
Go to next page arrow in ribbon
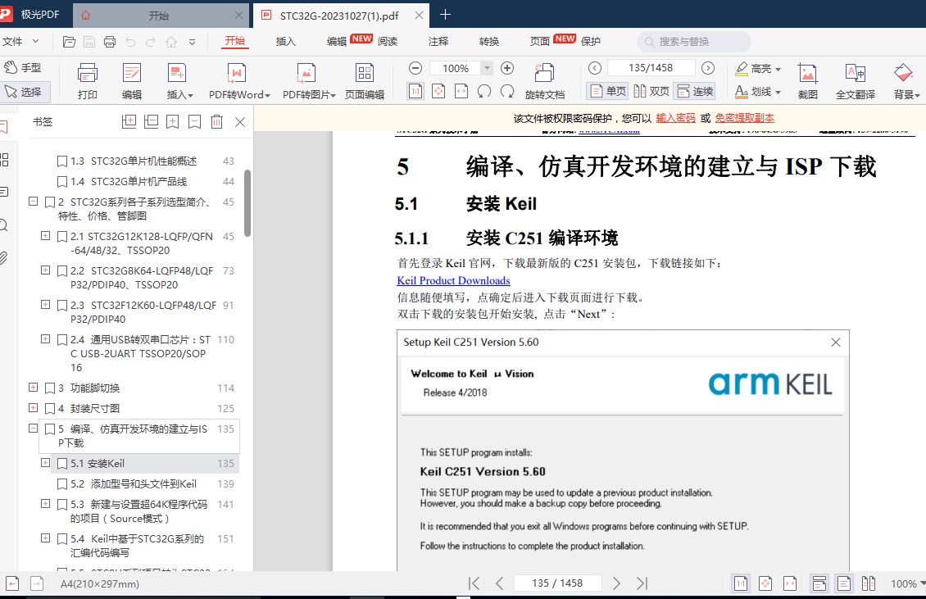pyautogui.click(x=708, y=68)
